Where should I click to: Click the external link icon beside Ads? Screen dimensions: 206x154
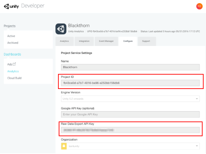(x=14, y=64)
